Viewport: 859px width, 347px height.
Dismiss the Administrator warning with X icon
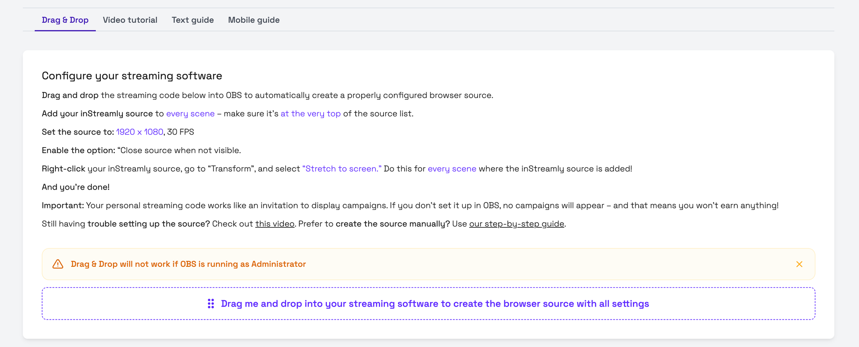[799, 264]
